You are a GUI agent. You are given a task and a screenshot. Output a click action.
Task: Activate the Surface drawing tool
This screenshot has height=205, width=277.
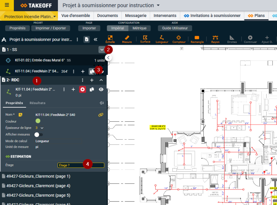tap(145, 39)
